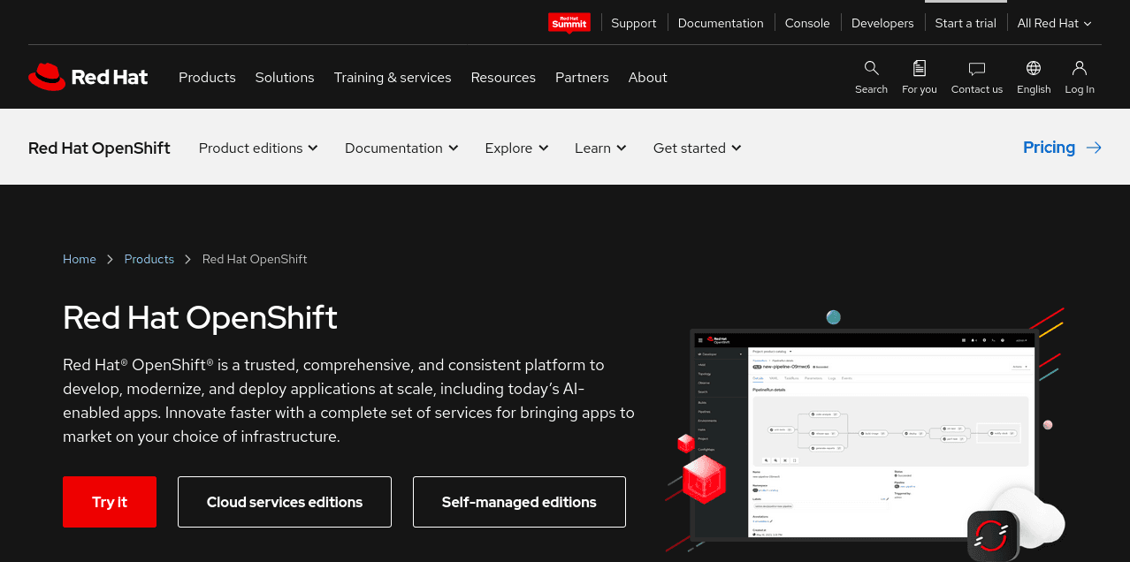Open the top Documentation link

721,23
